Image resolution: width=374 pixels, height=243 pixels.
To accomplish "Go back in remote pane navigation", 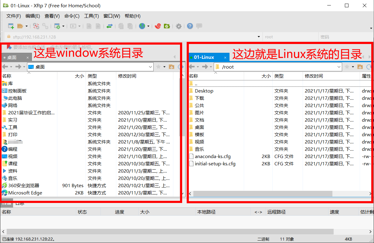I will coord(192,67).
